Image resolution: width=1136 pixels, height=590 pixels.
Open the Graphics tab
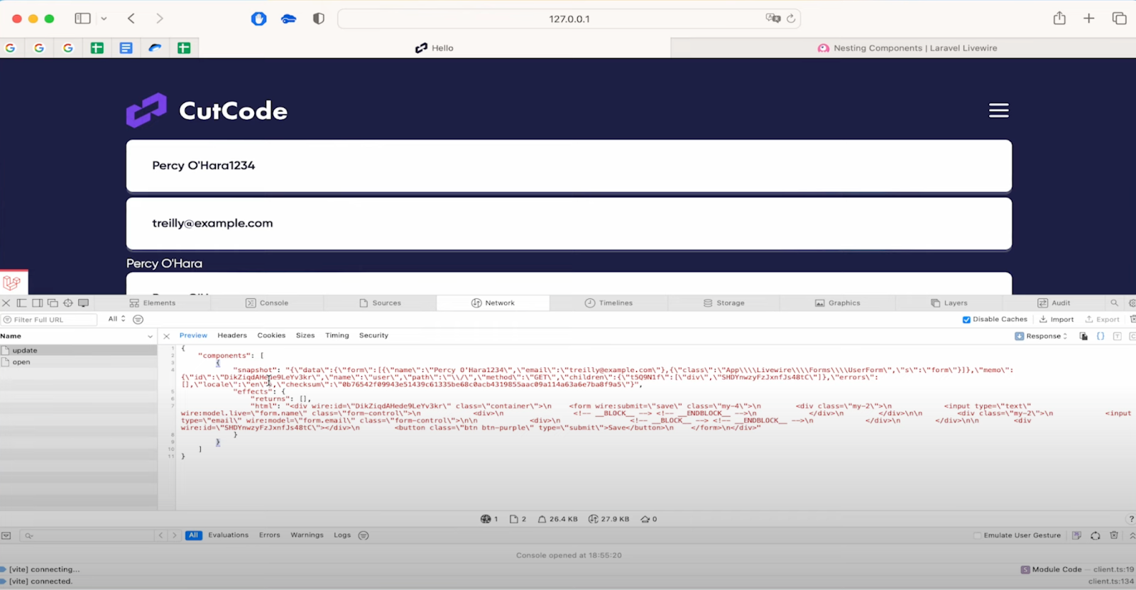837,302
